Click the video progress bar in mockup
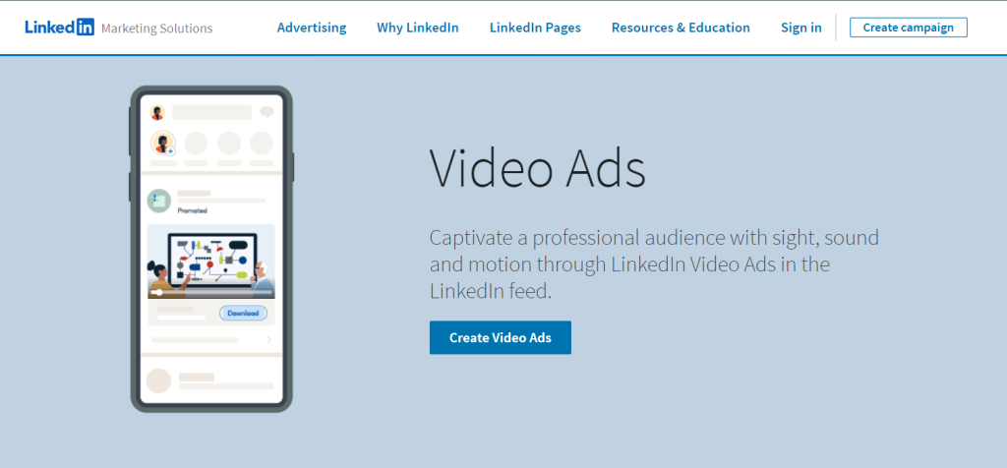 (x=211, y=292)
